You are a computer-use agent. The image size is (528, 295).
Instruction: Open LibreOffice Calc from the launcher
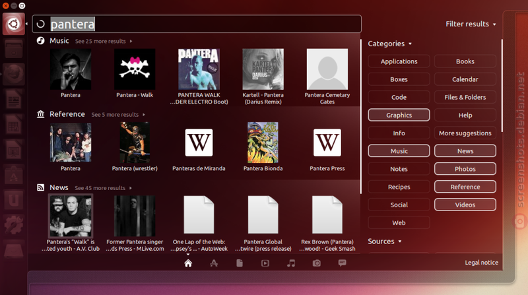[x=13, y=125]
